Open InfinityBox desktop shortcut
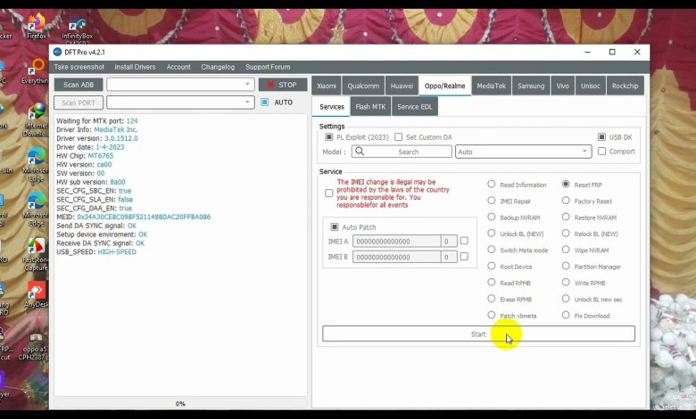696x419 pixels. click(78, 28)
